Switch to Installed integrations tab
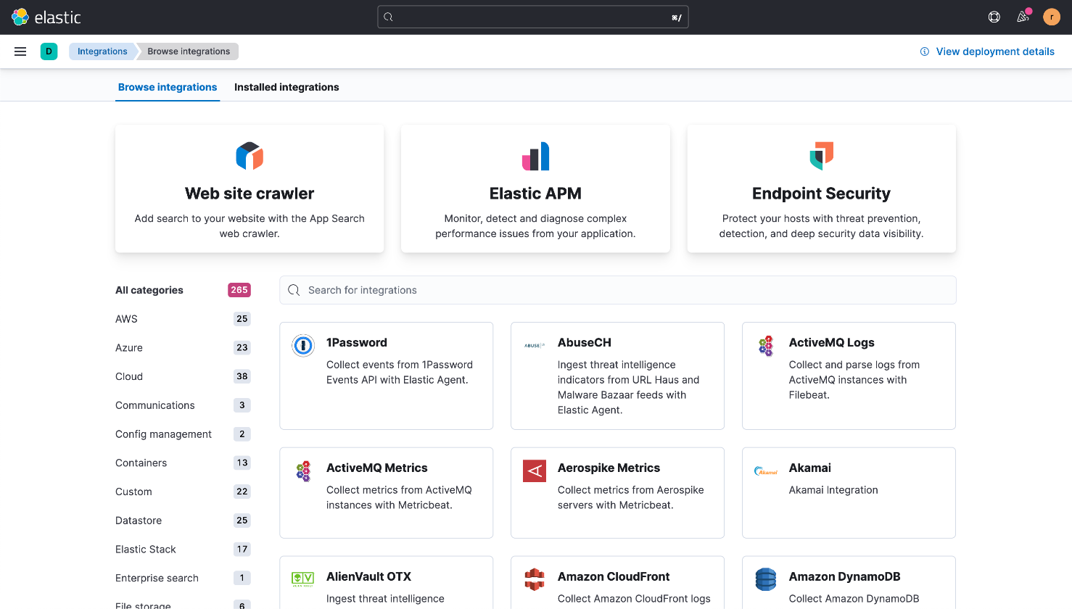Image resolution: width=1072 pixels, height=609 pixels. coord(286,87)
